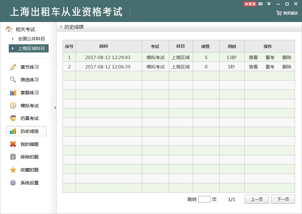Image resolution: width=302 pixels, height=214 pixels.
Task: Click 购买激活 to purchase activation
Action: click(x=287, y=13)
